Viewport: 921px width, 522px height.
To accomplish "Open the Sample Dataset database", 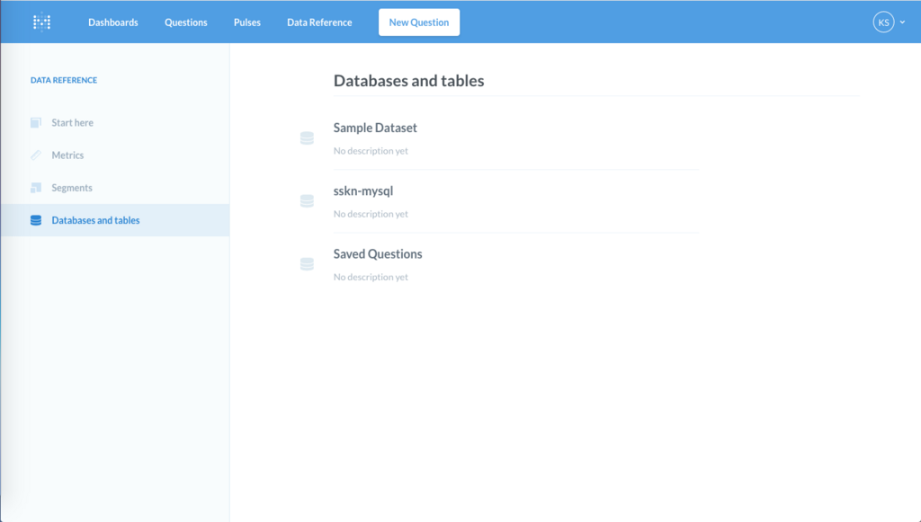I will pos(375,128).
